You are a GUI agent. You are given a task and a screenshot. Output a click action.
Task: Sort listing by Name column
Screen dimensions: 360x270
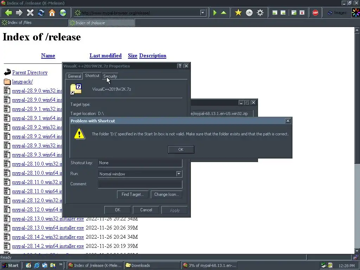[x=48, y=56]
